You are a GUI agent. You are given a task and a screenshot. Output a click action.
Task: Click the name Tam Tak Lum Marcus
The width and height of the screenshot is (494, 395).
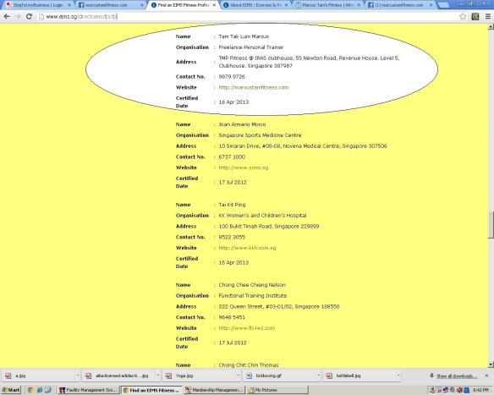point(244,36)
